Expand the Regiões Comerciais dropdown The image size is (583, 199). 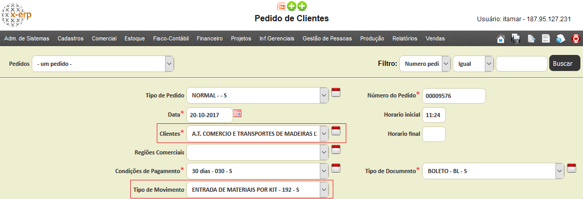(x=257, y=152)
